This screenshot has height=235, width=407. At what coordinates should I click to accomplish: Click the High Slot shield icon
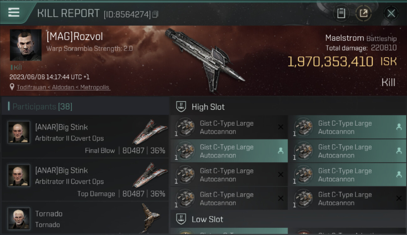[181, 107]
